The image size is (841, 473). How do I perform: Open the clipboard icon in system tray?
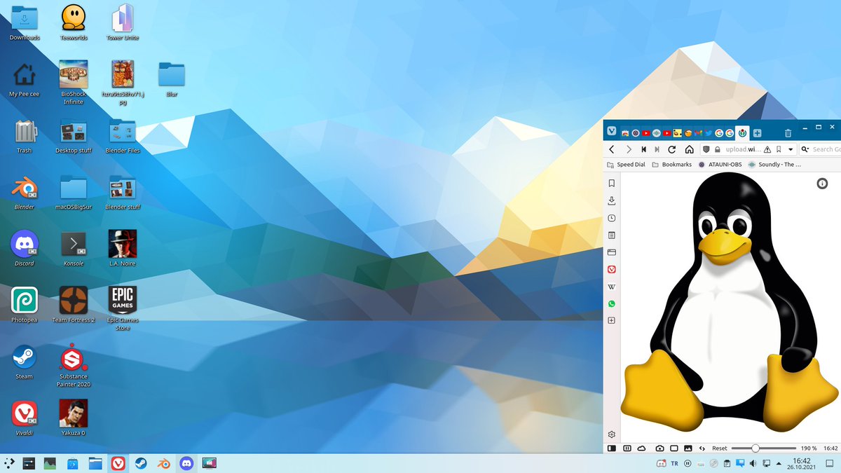727,463
